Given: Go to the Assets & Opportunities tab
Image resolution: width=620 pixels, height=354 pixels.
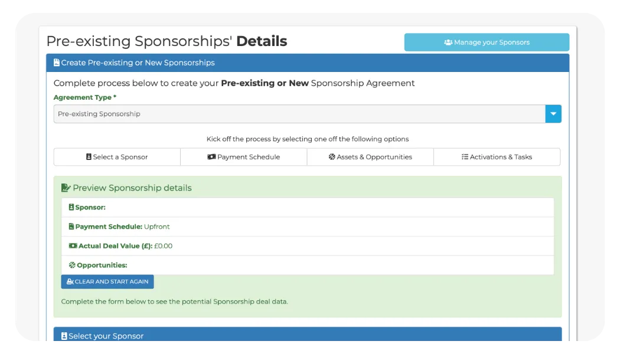Looking at the screenshot, I should (370, 157).
